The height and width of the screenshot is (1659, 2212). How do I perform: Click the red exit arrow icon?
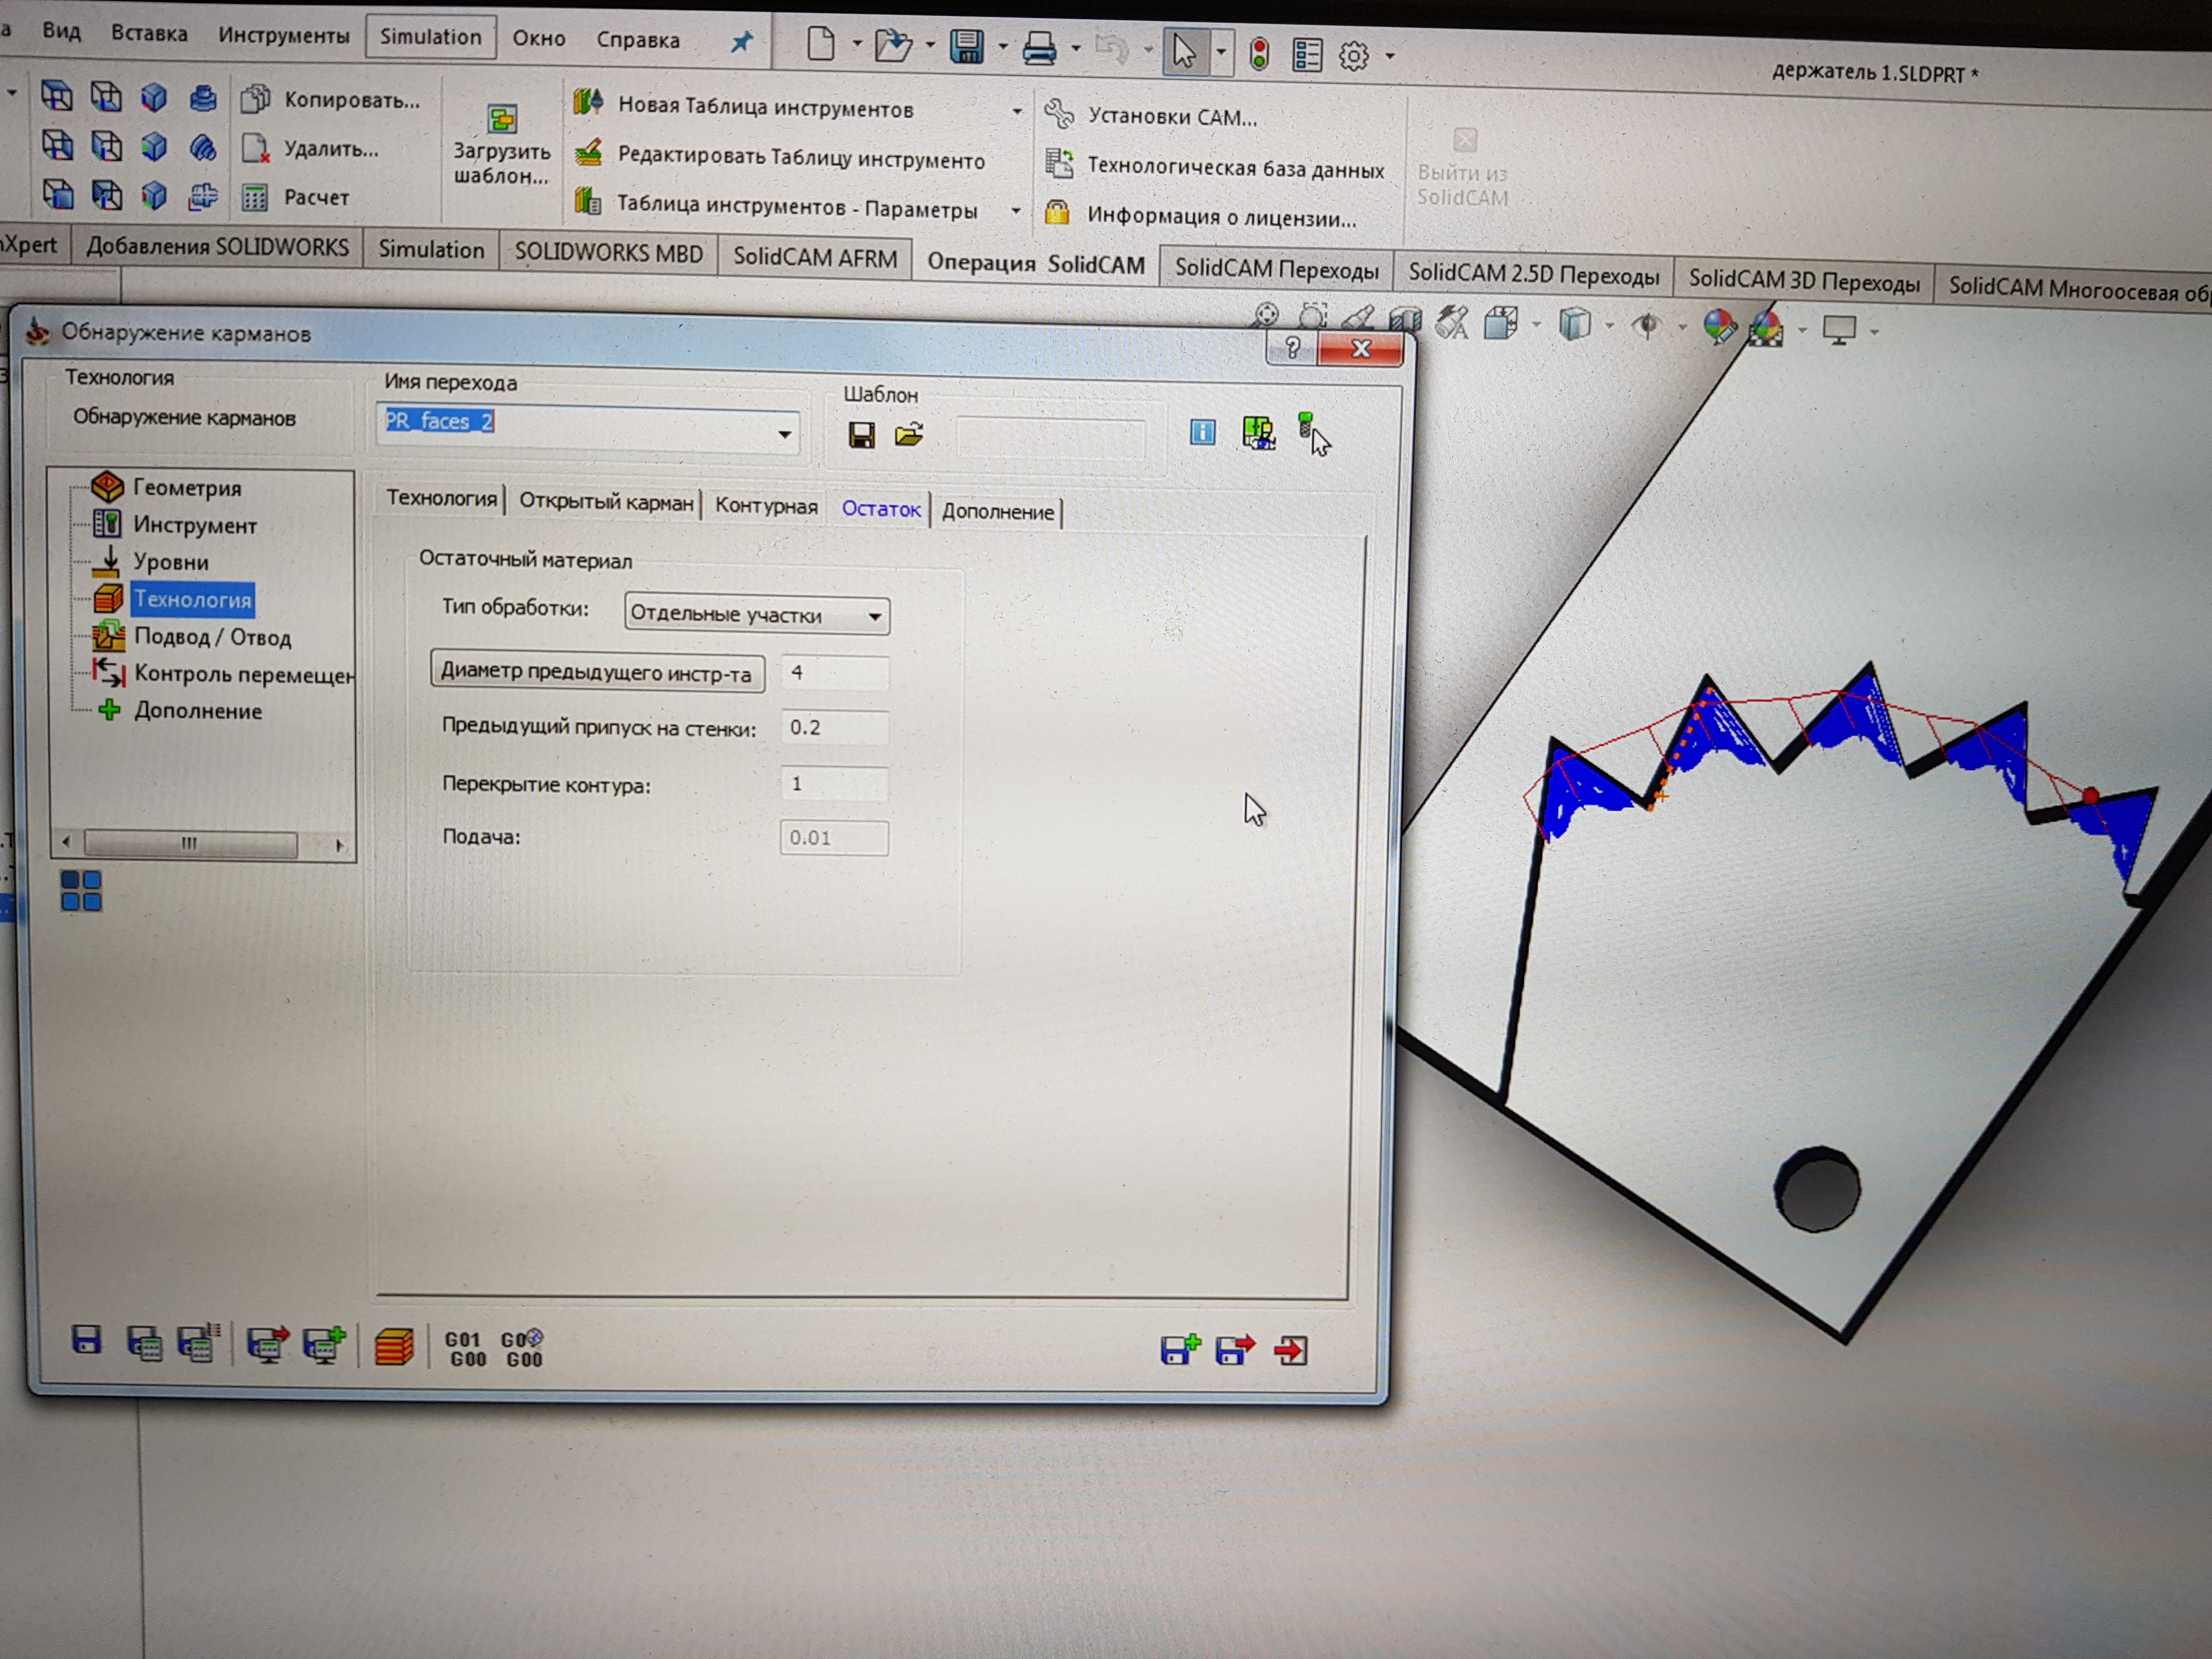tap(1290, 1351)
